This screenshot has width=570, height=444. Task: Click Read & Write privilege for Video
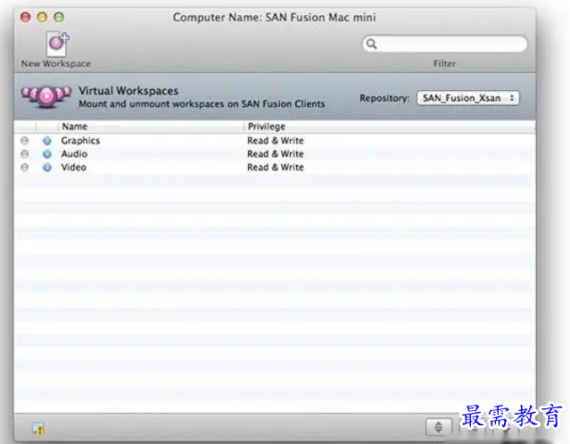[x=275, y=168]
